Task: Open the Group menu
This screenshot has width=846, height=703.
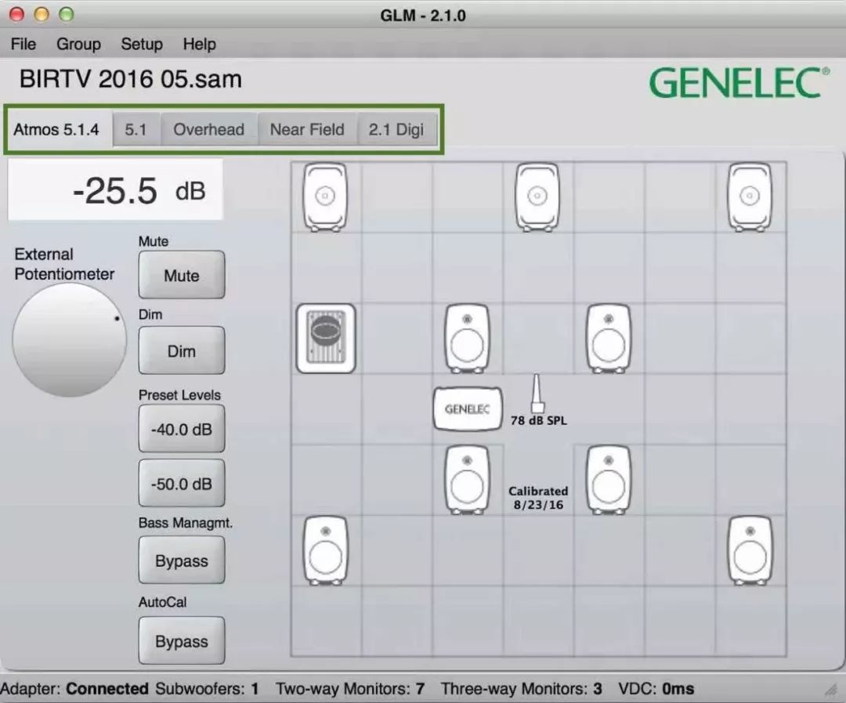Action: click(79, 44)
